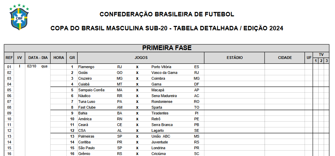Click the 'REF' column header
The width and height of the screenshot is (335, 156).
(x=9, y=58)
